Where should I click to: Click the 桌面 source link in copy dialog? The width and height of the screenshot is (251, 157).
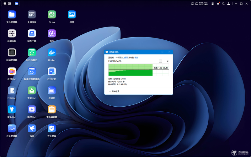click(x=126, y=58)
